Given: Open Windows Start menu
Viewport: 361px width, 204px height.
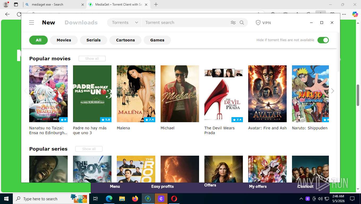Looking at the screenshot, I should [x=6, y=199].
